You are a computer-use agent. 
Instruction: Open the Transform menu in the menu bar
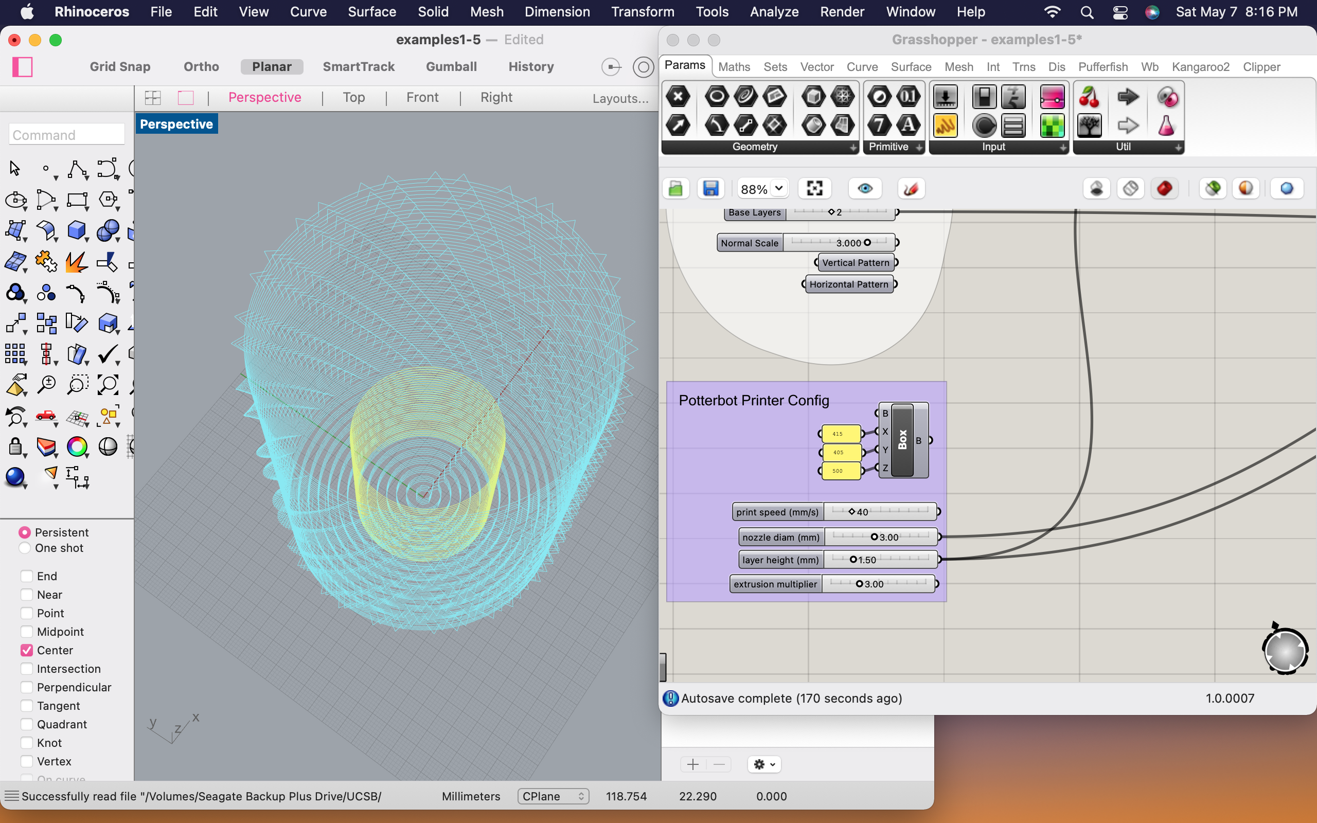(x=642, y=11)
